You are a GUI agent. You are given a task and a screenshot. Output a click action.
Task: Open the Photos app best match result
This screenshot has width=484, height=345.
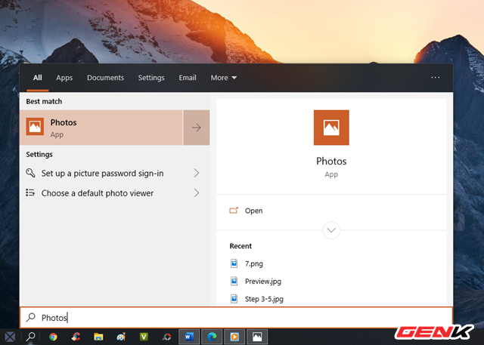tap(102, 128)
